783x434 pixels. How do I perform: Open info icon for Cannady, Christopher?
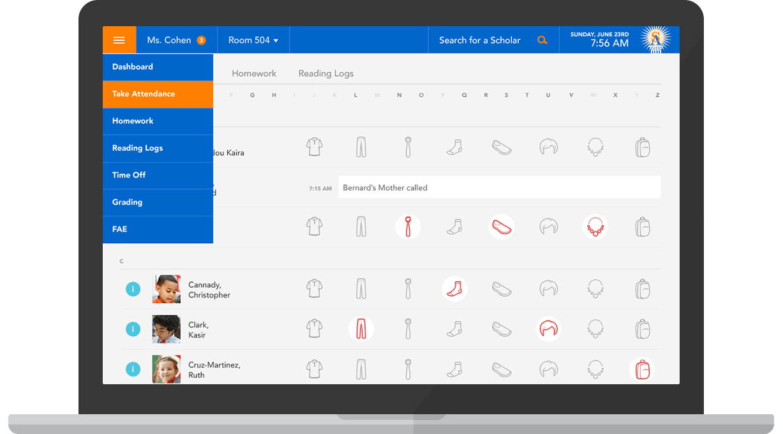pyautogui.click(x=133, y=290)
